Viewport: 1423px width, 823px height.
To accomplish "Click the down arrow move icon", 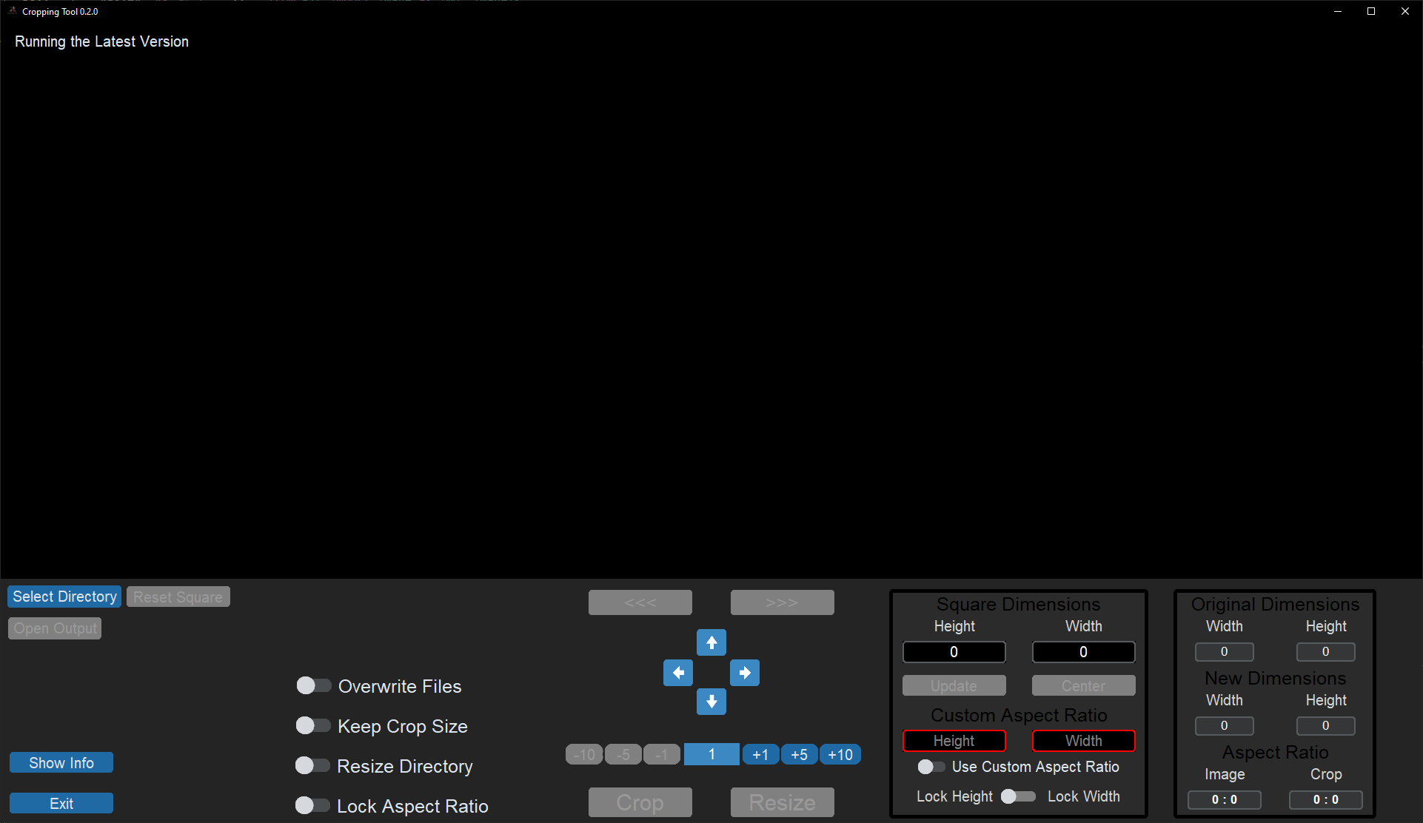I will click(x=711, y=702).
